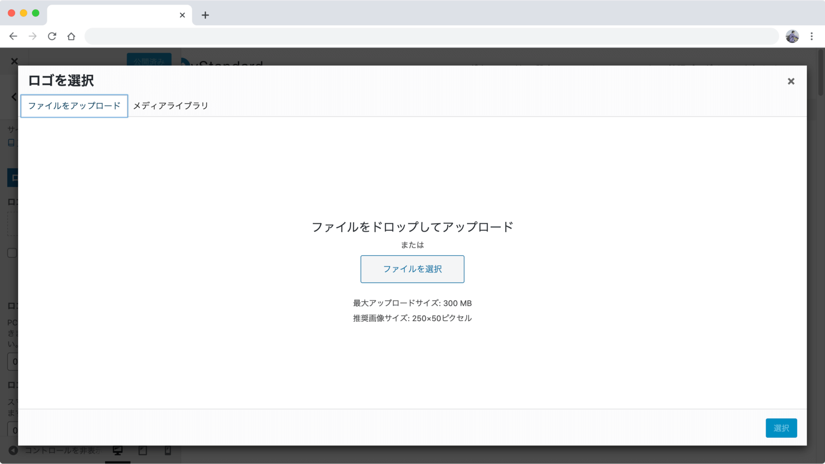
Task: Click ファイルをドロップしてアップロード heading
Action: (412, 227)
